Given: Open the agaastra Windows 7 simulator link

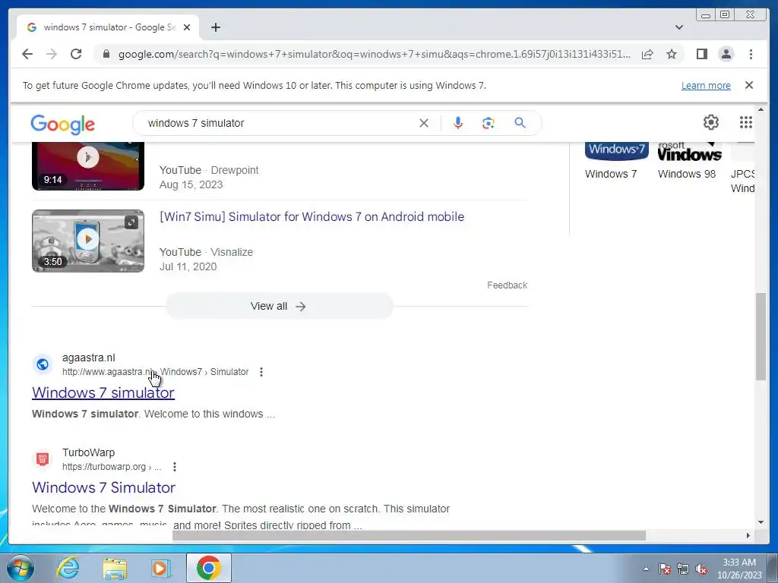Looking at the screenshot, I should click(103, 392).
